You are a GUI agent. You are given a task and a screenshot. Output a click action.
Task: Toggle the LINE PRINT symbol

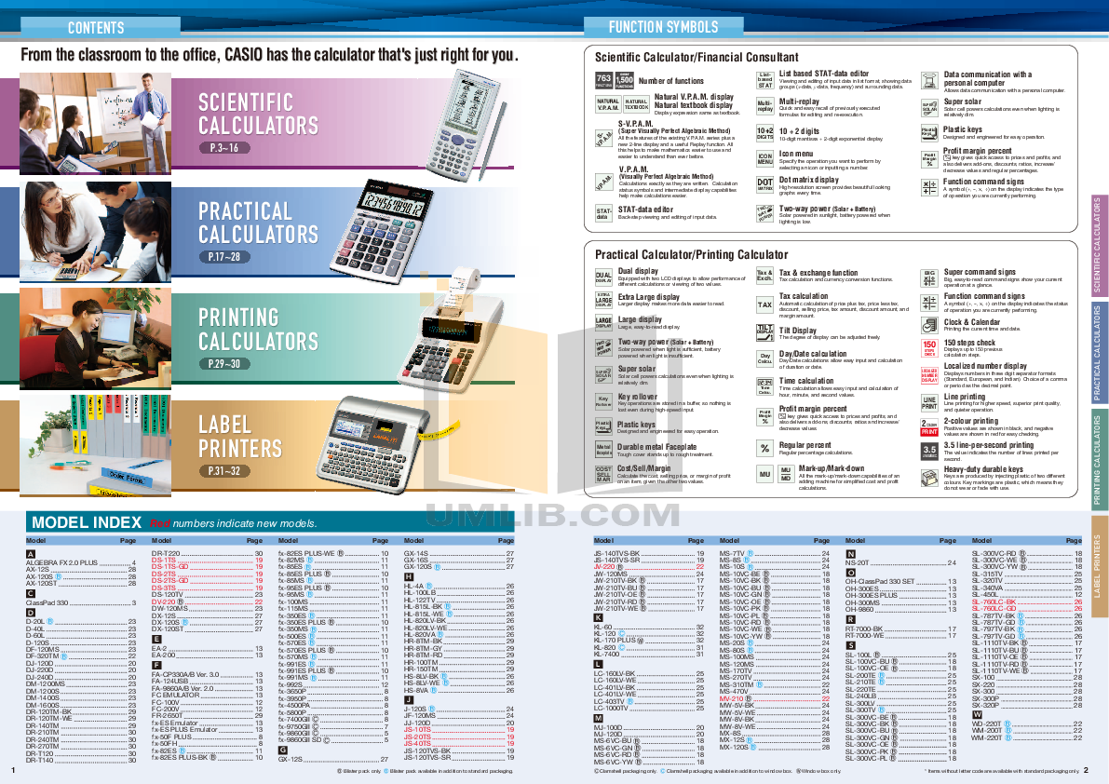(x=927, y=400)
